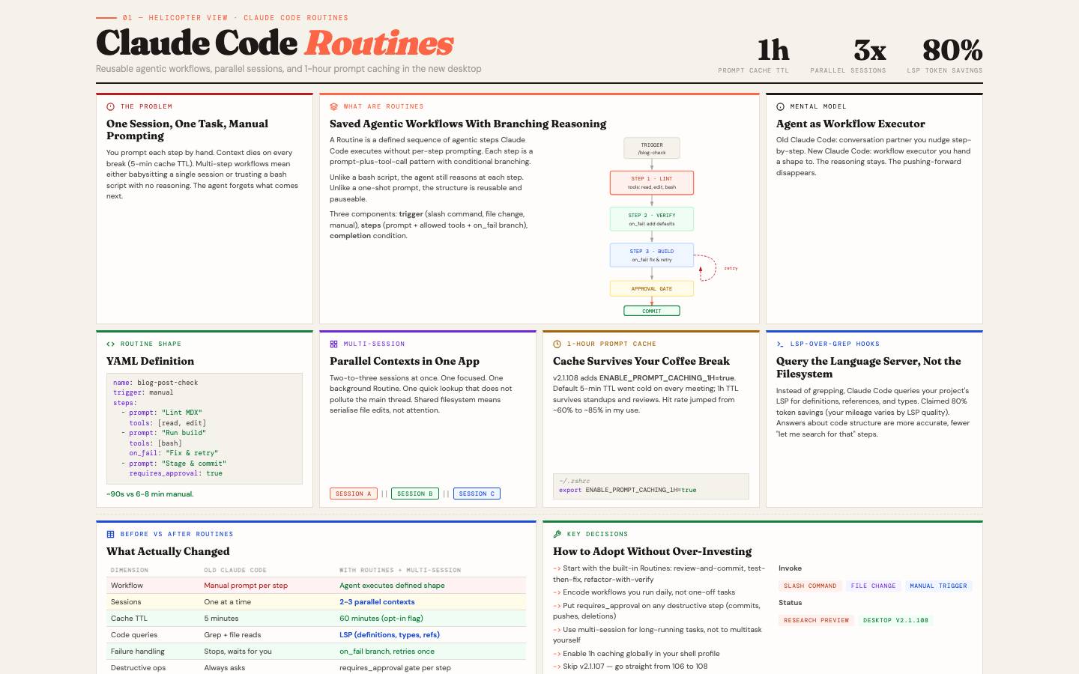
Task: Select the STEP 1 · LINT flowchart box
Action: coord(652,183)
